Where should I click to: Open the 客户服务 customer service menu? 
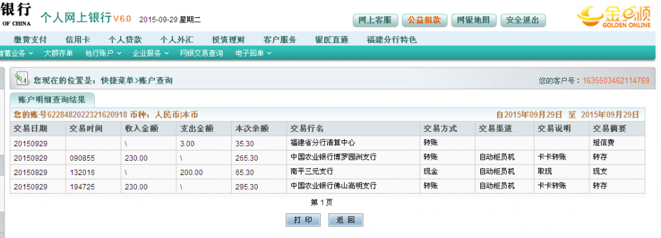coord(280,40)
